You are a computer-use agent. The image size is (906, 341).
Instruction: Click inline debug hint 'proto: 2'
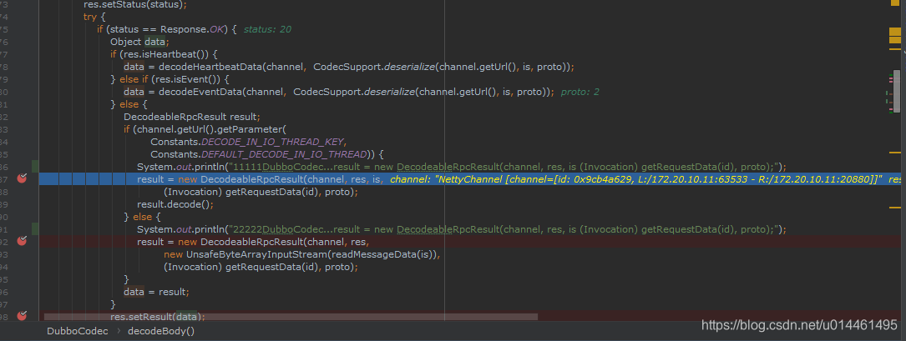point(580,92)
